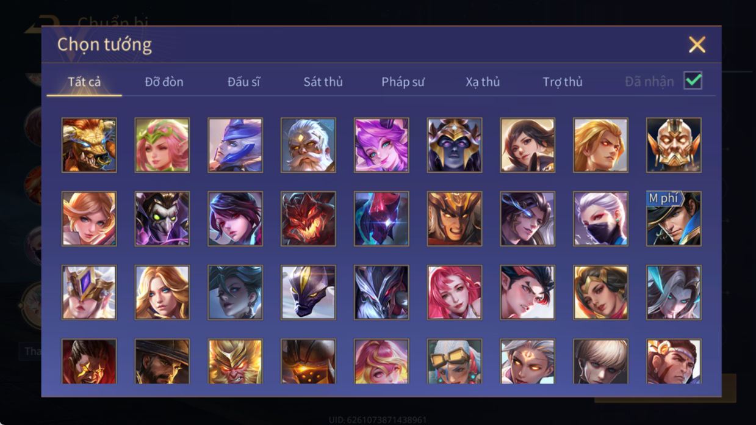Select the 'Tất cả' tab
The image size is (756, 425).
84,82
